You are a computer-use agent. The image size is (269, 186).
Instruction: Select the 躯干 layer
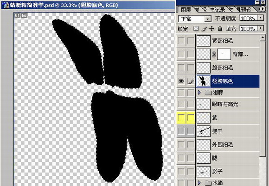click(x=228, y=131)
